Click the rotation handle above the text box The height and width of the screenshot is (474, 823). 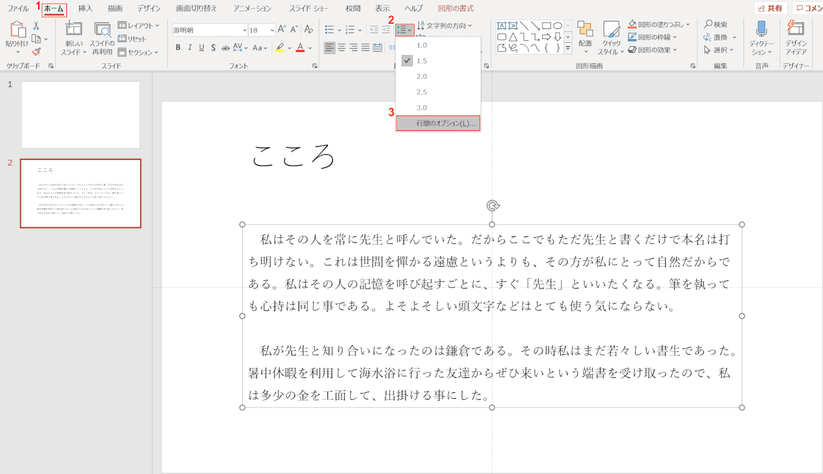pos(492,206)
